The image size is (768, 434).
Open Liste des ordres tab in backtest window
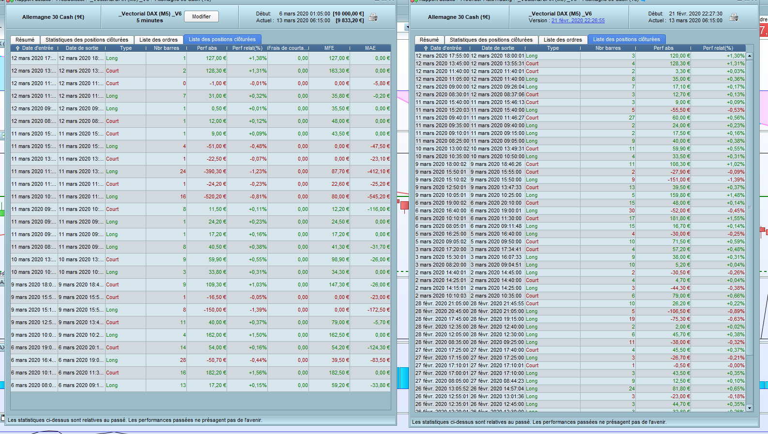(x=158, y=40)
